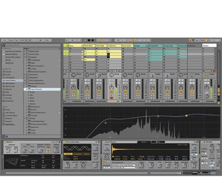The image size is (222, 177).
Task: Open the Convolution IR category dropdown
Action: [x=124, y=165]
